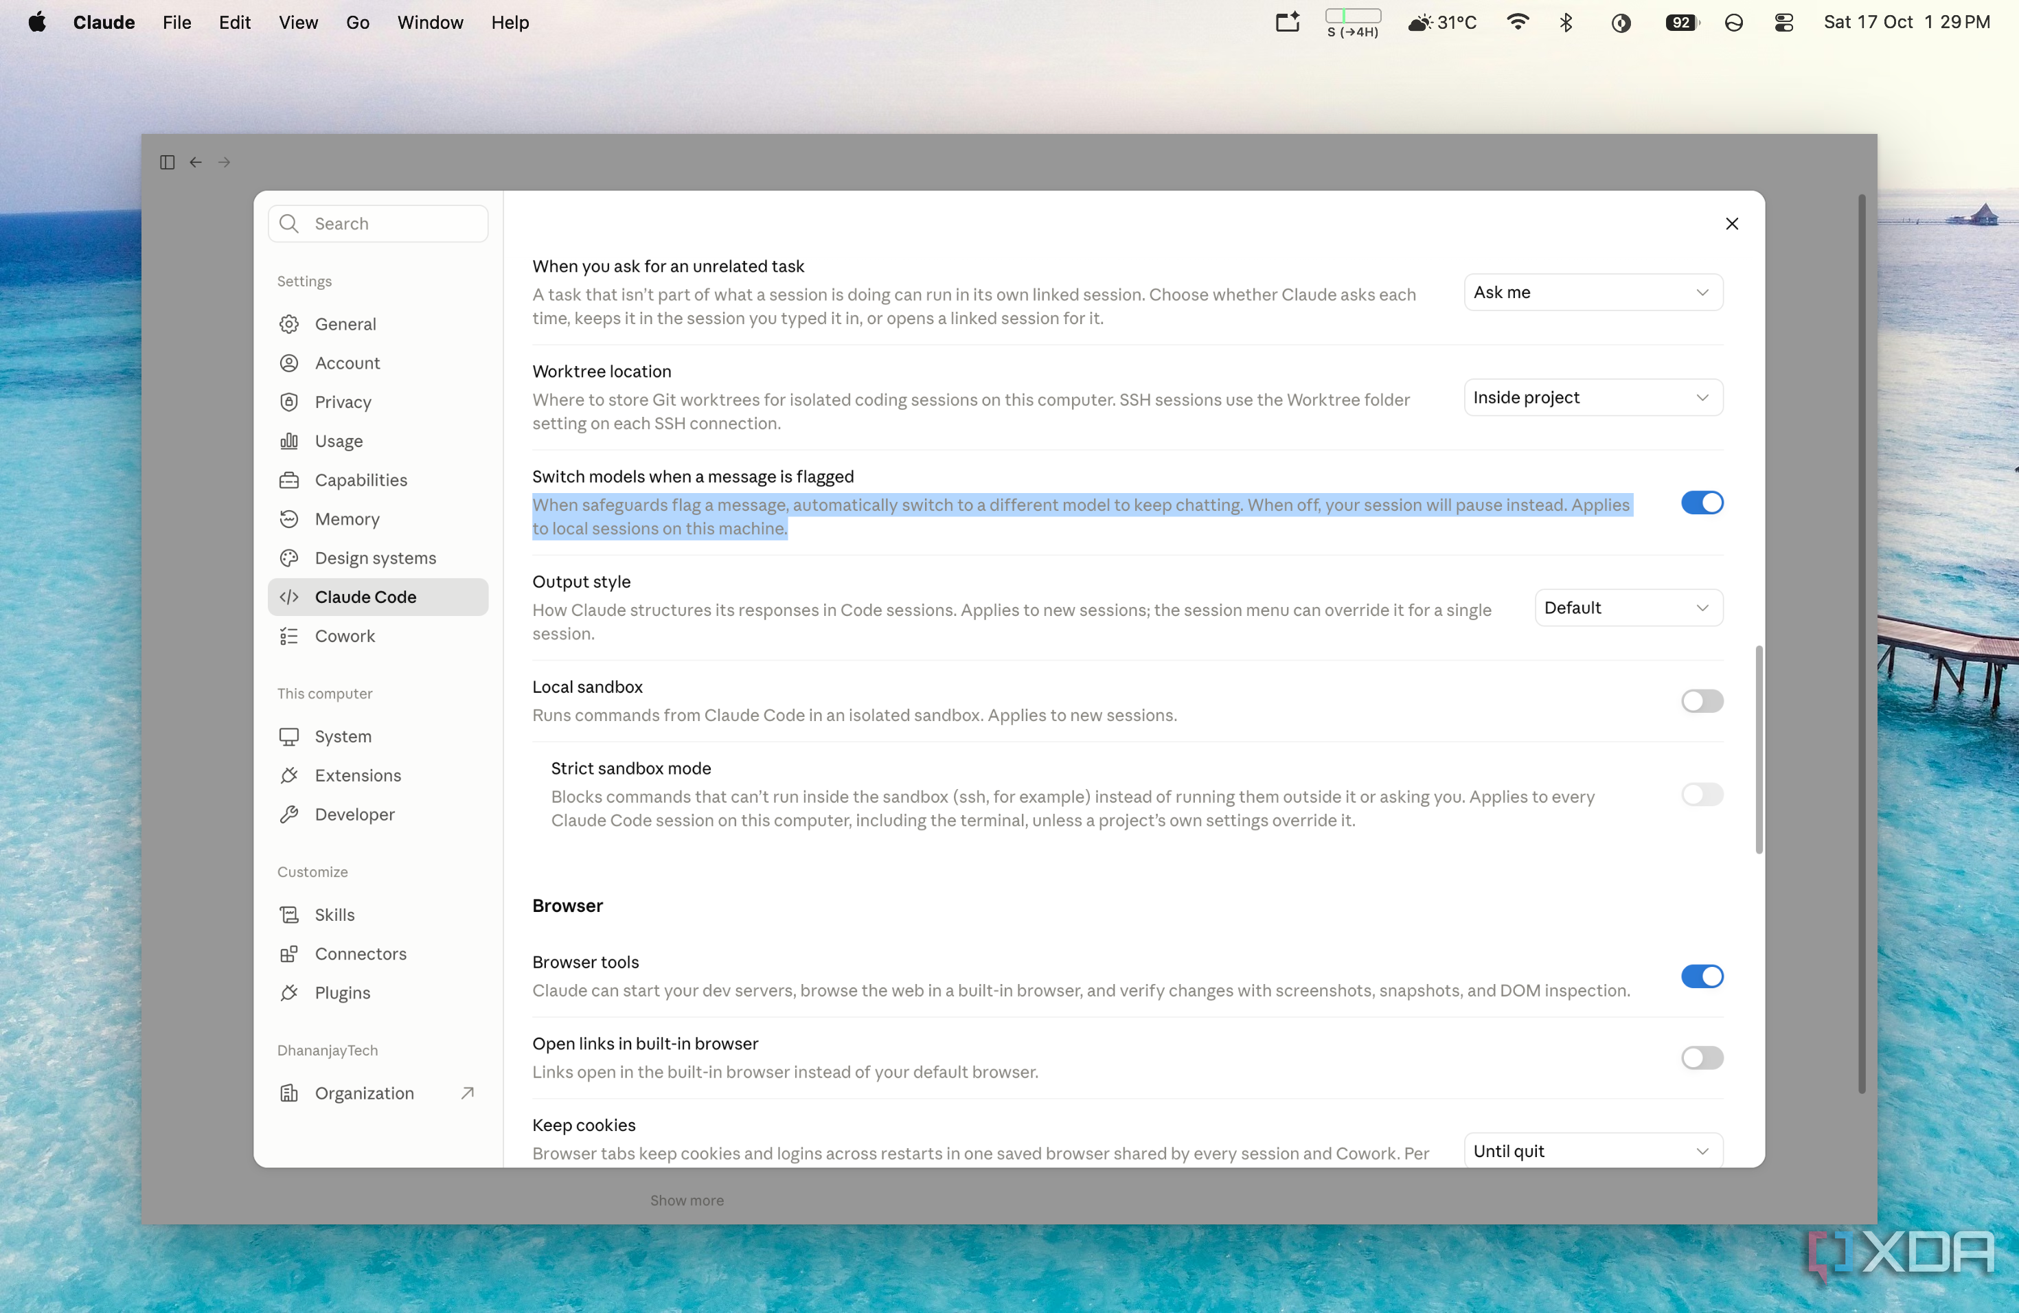Close the settings dialog
Image resolution: width=2019 pixels, height=1313 pixels.
1732,224
